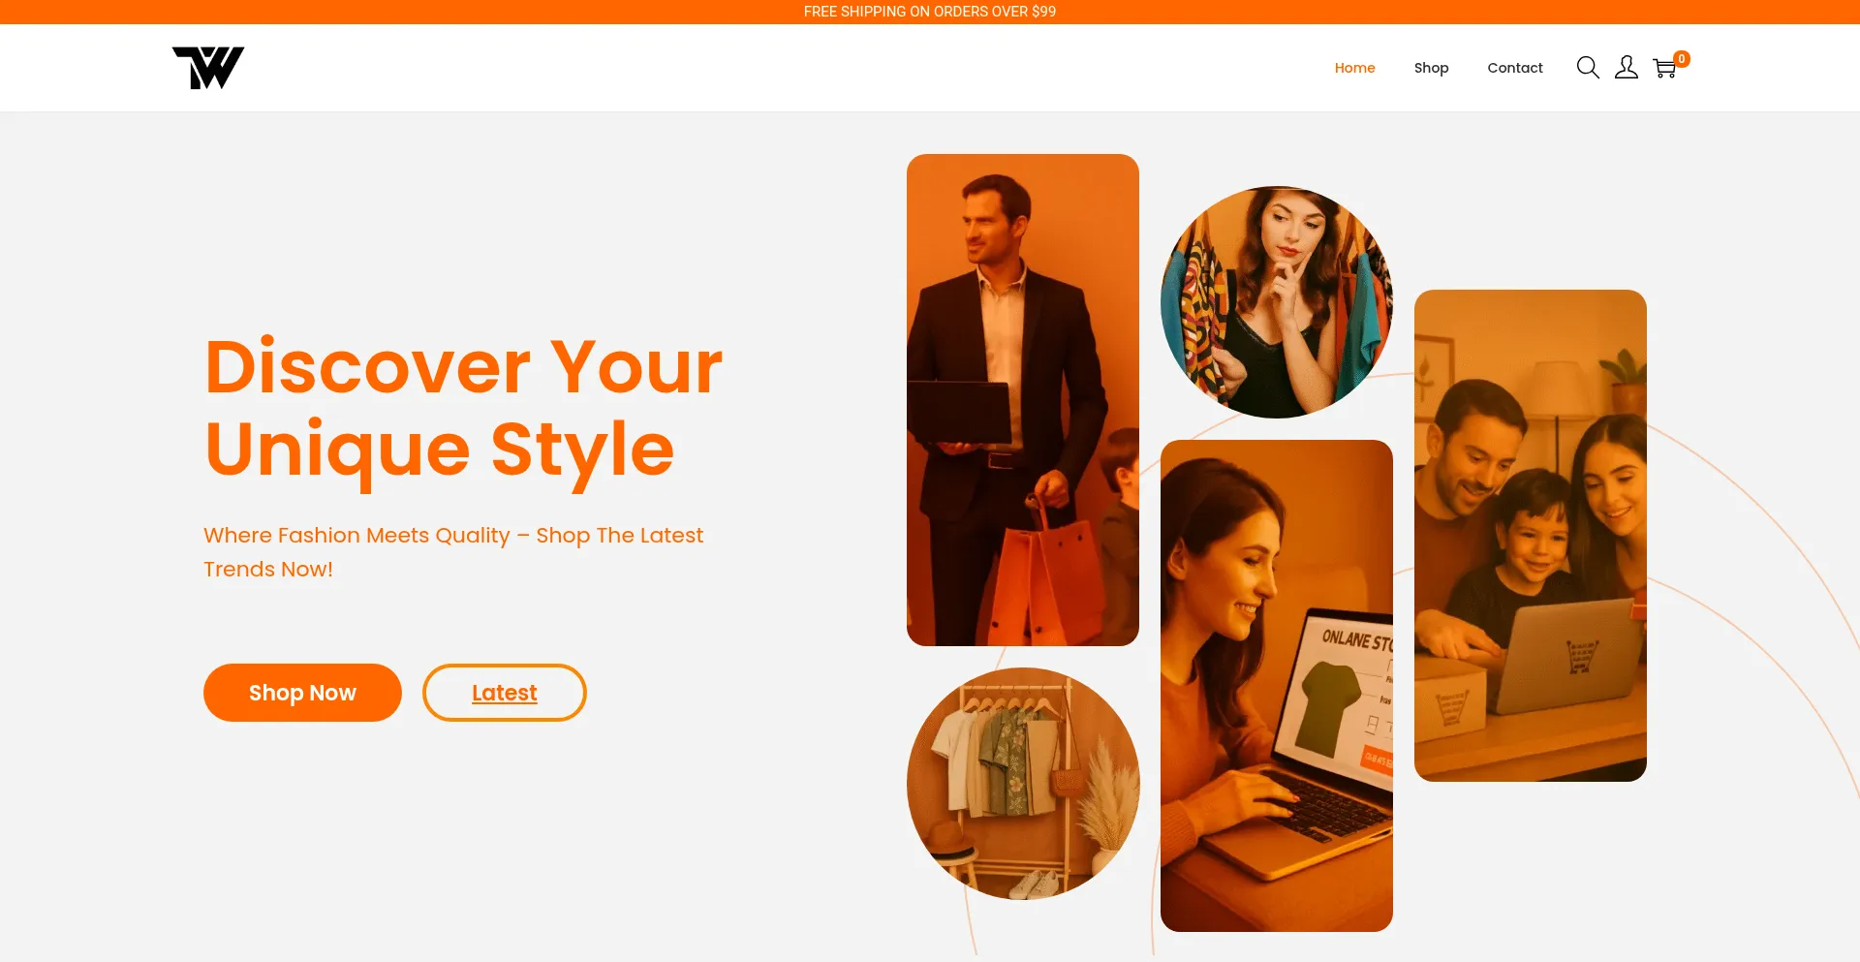Select the man in suit photo

click(1023, 400)
